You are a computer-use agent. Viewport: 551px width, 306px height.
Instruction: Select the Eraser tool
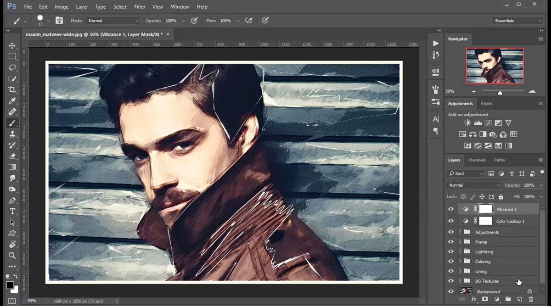(x=12, y=156)
